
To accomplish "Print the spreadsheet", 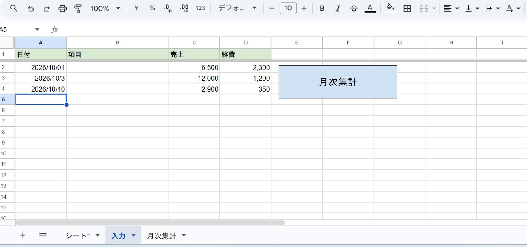I will (62, 8).
